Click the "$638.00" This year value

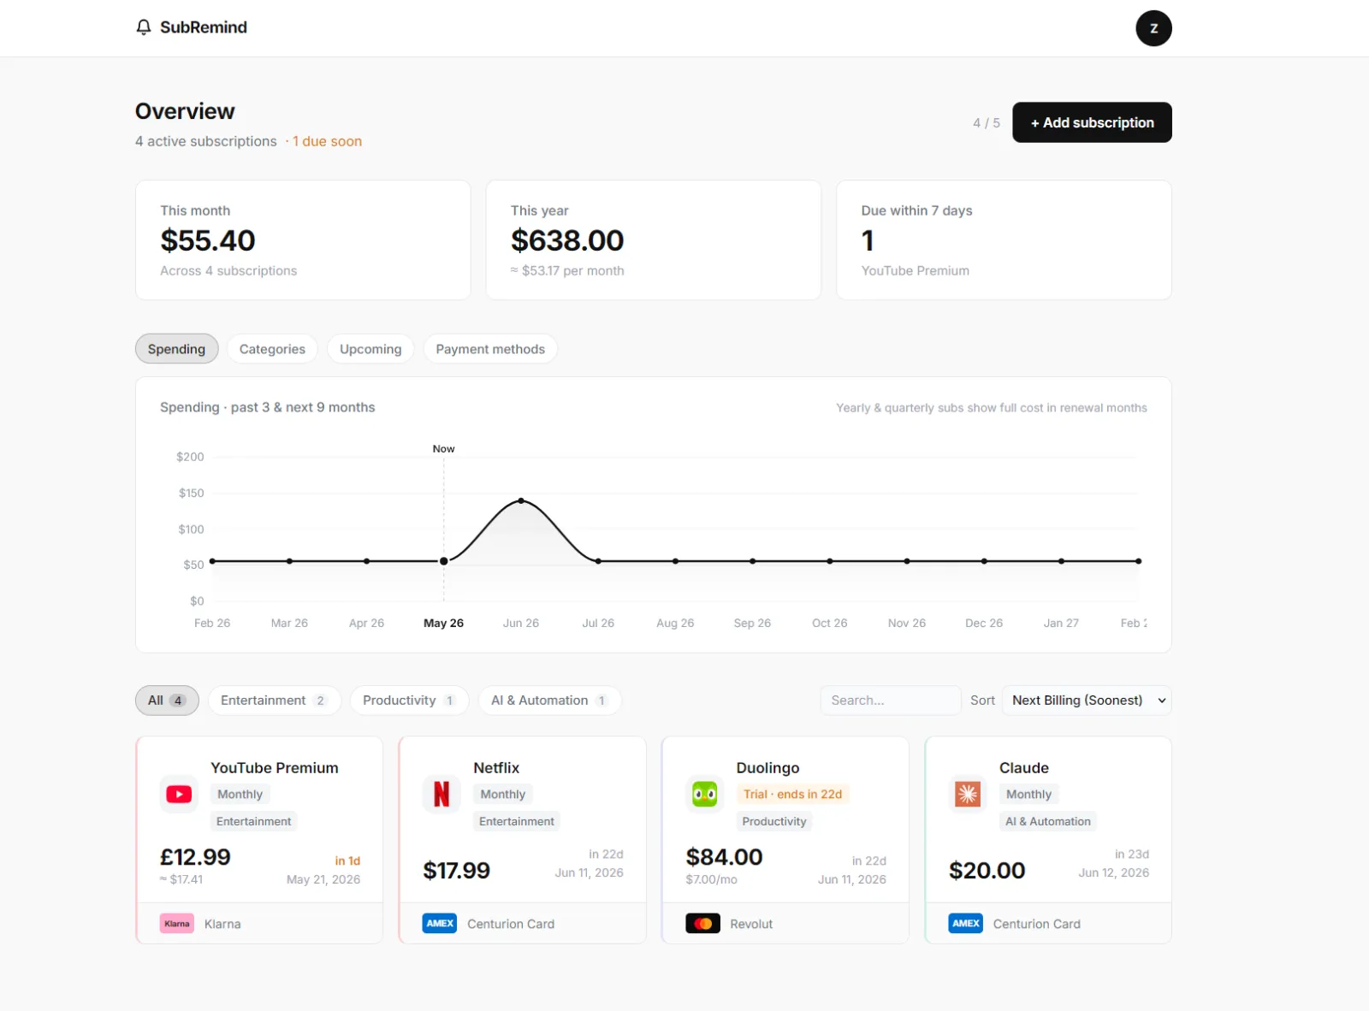567,241
